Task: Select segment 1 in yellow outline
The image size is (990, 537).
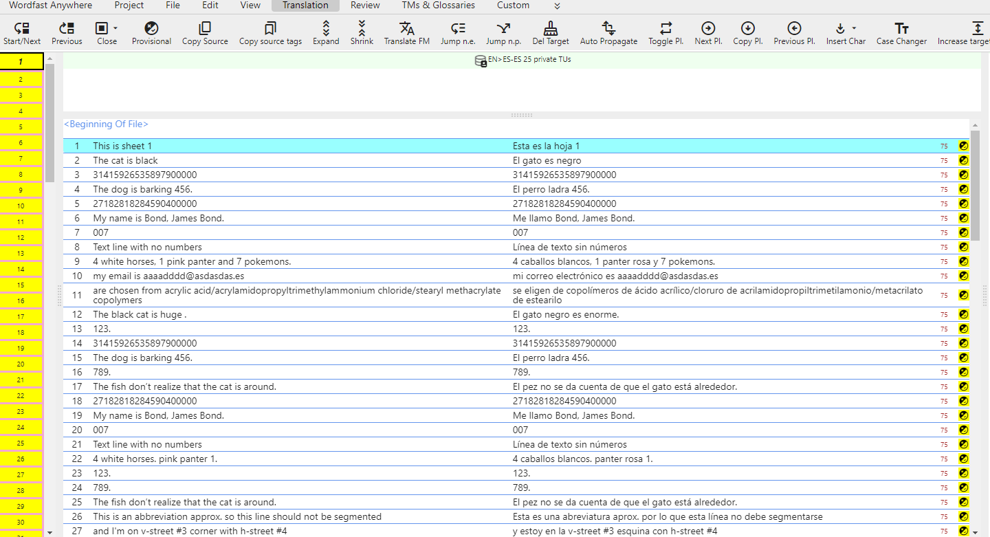Action: 21,61
